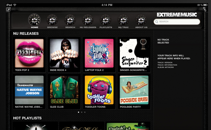Click the POOLSIDE PARTY title text
211x130 pixels.
tap(130, 107)
